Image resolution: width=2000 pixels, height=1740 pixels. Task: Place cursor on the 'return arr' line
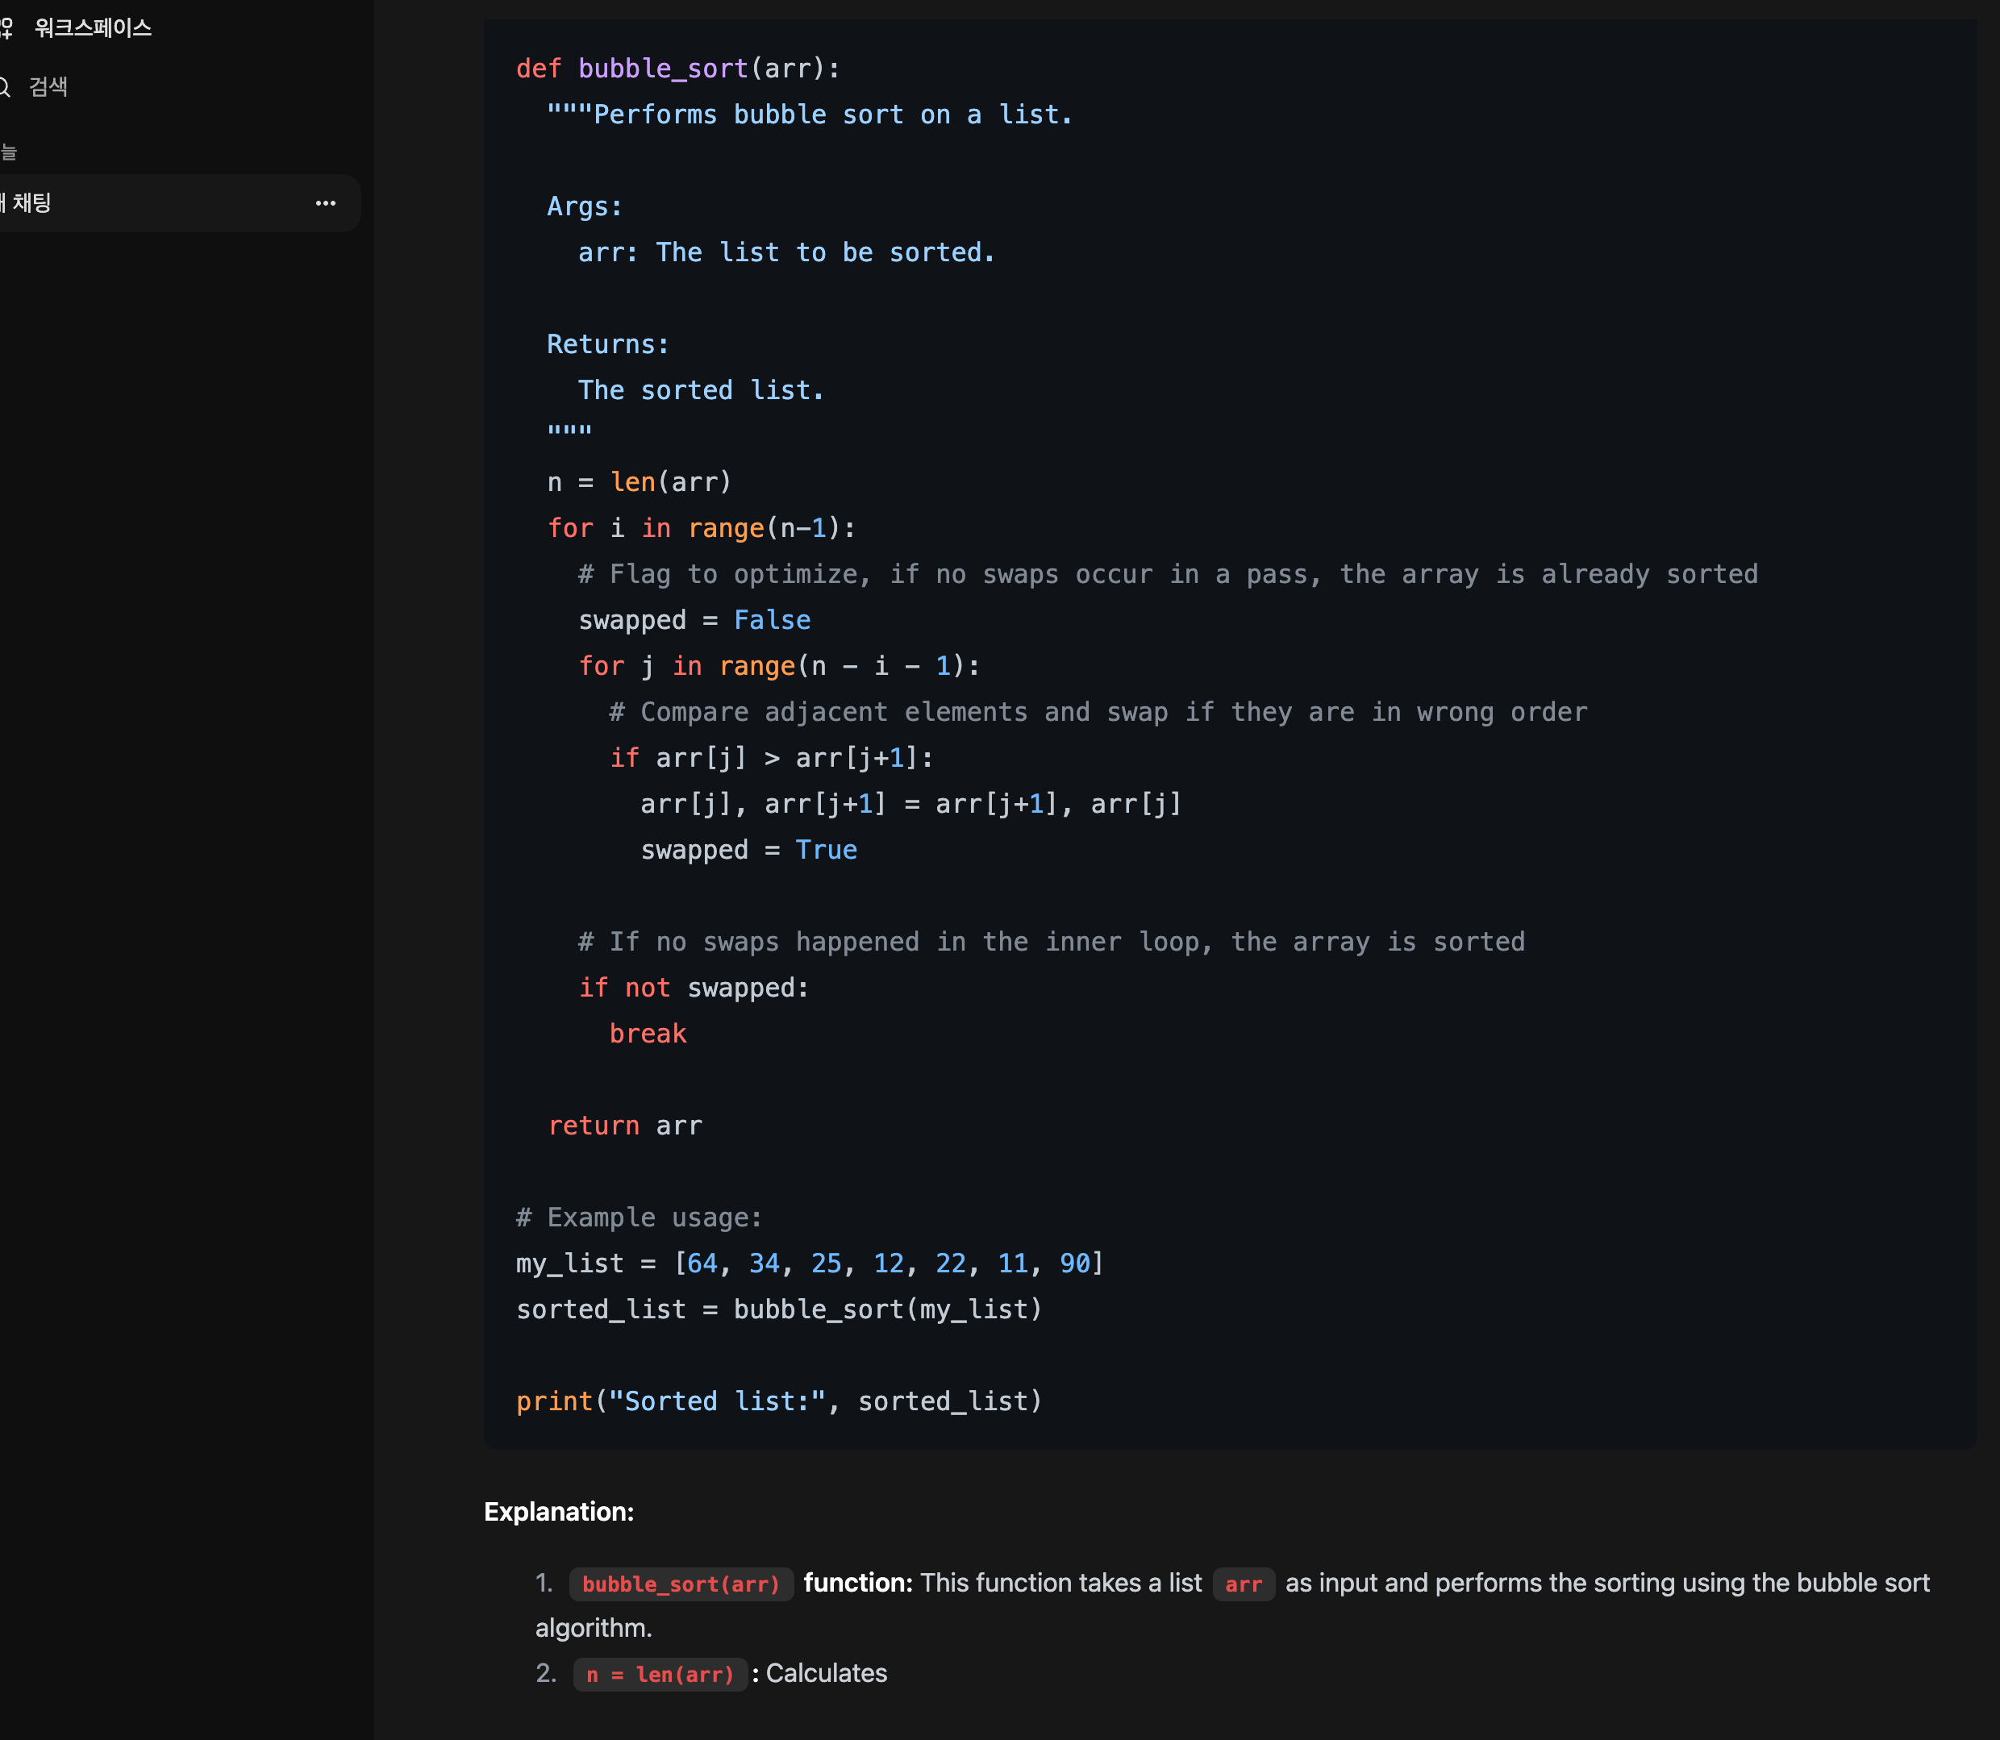tap(623, 1126)
